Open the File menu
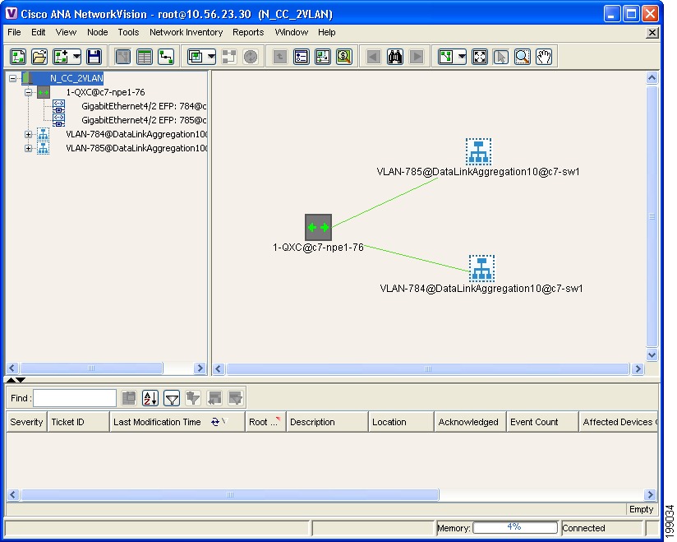Screen dimensions: 677x542 14,32
